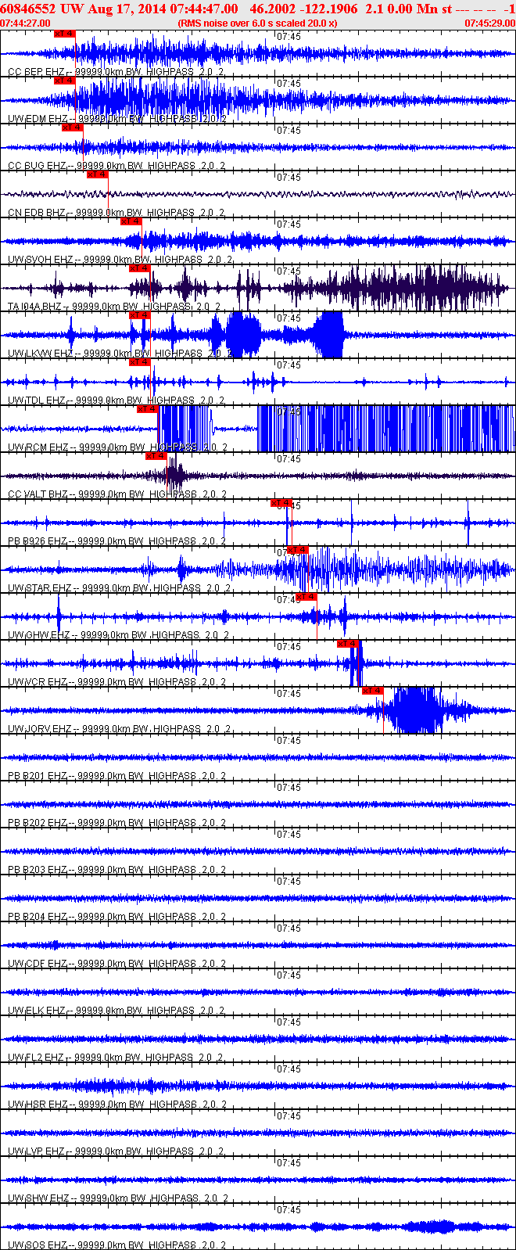Select the pick flag on UW JORV trace
This screenshot has height=1250, width=516.
point(373,691)
